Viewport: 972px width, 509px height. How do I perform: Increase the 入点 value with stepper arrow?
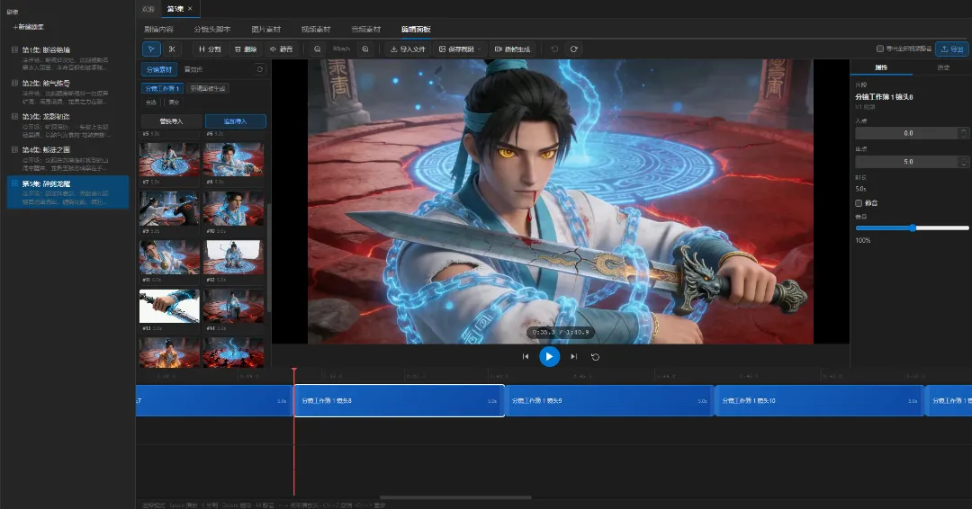964,130
